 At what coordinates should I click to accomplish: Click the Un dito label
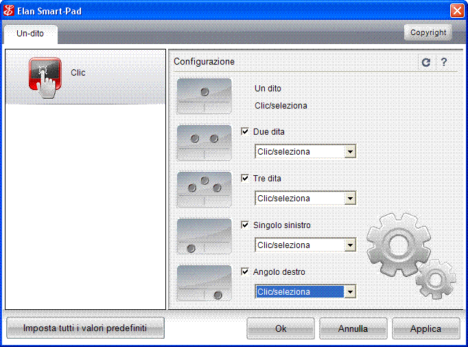point(268,89)
